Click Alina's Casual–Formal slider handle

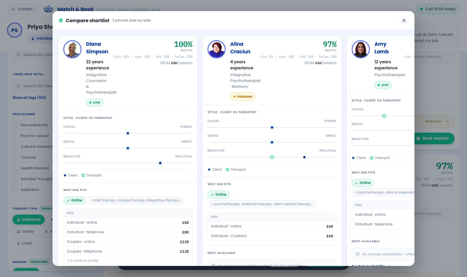tap(272, 127)
